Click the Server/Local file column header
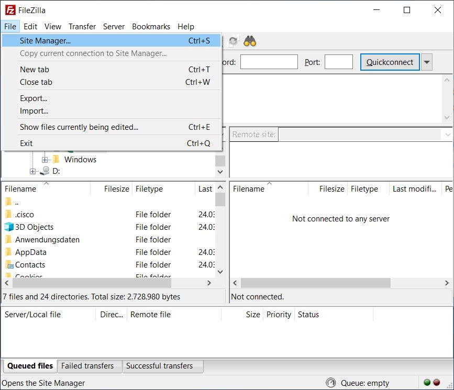This screenshot has height=390, width=454. point(48,315)
